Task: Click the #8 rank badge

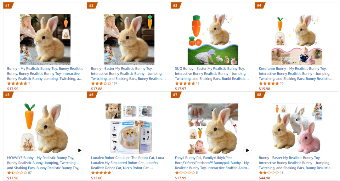Action: pos(259,95)
